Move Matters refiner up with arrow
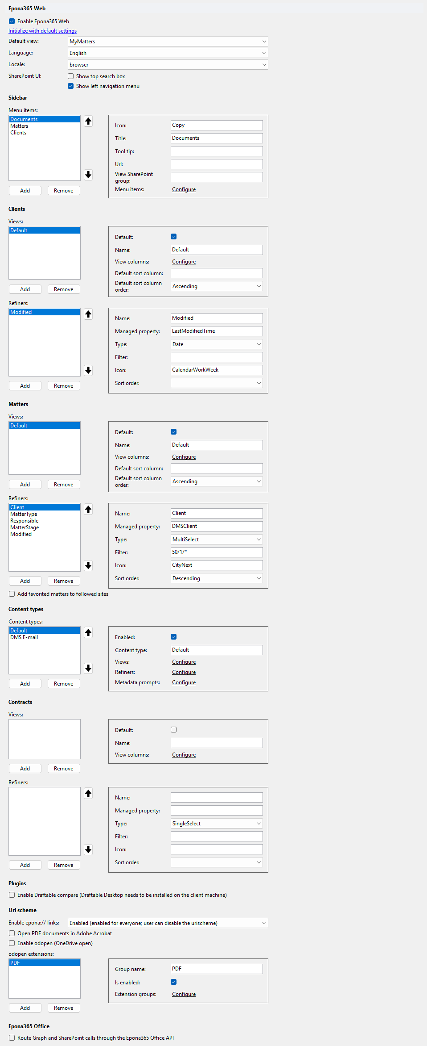 click(88, 510)
